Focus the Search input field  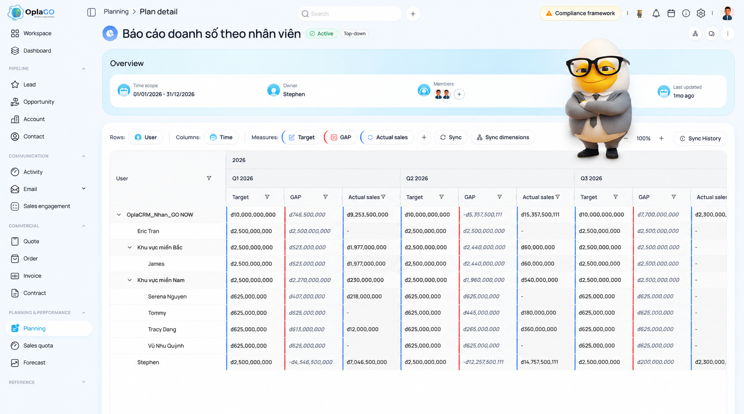pos(350,14)
